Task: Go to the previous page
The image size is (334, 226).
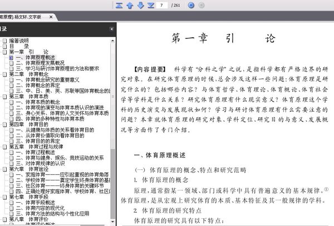Action: click(x=130, y=5)
